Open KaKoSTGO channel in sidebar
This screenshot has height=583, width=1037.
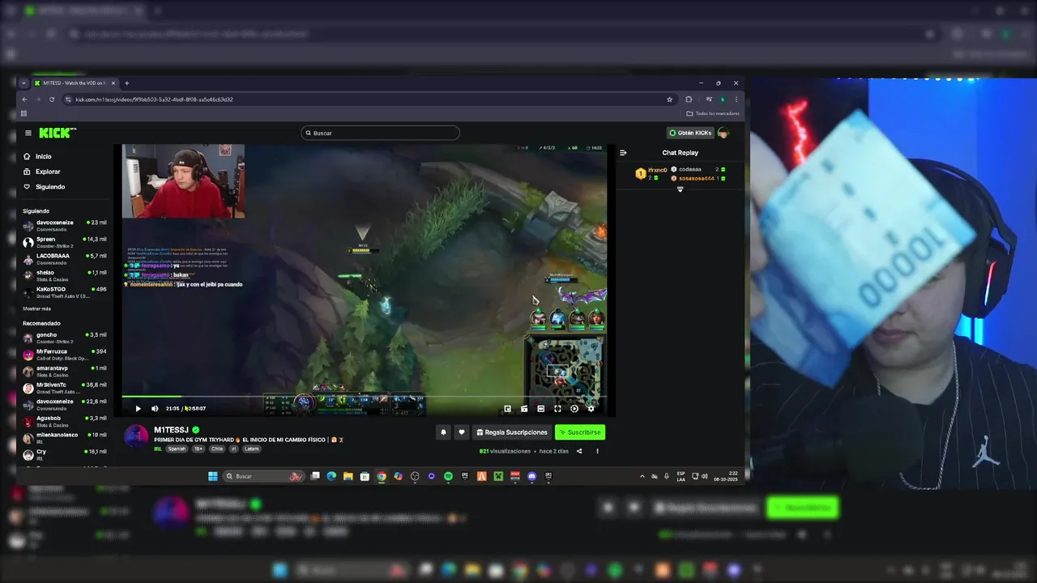pos(65,292)
